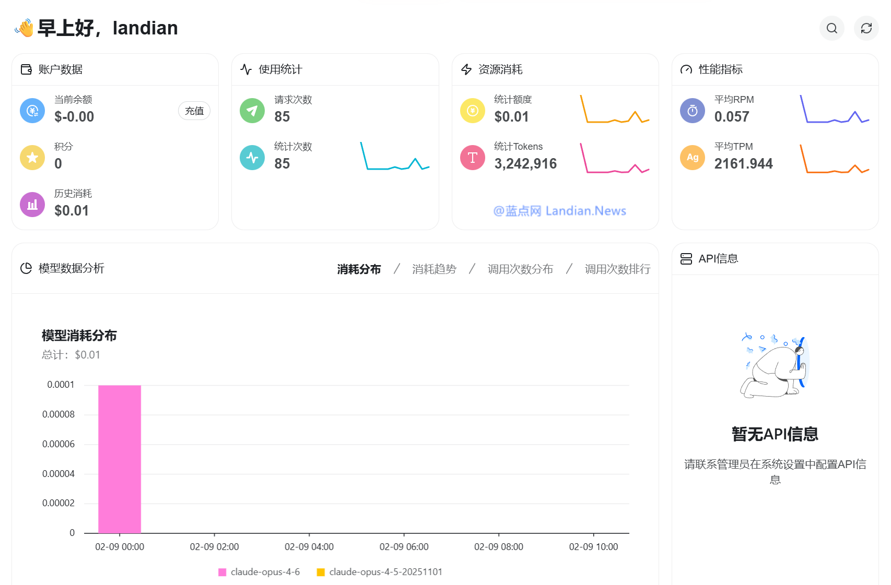The image size is (891, 585).
Task: Click the yellow star points icon
Action: pyautogui.click(x=32, y=158)
